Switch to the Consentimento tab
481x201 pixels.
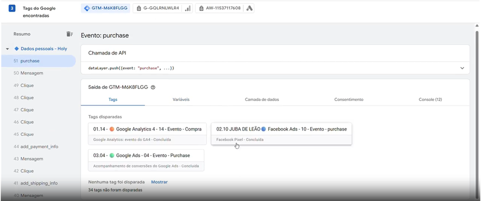(x=349, y=99)
